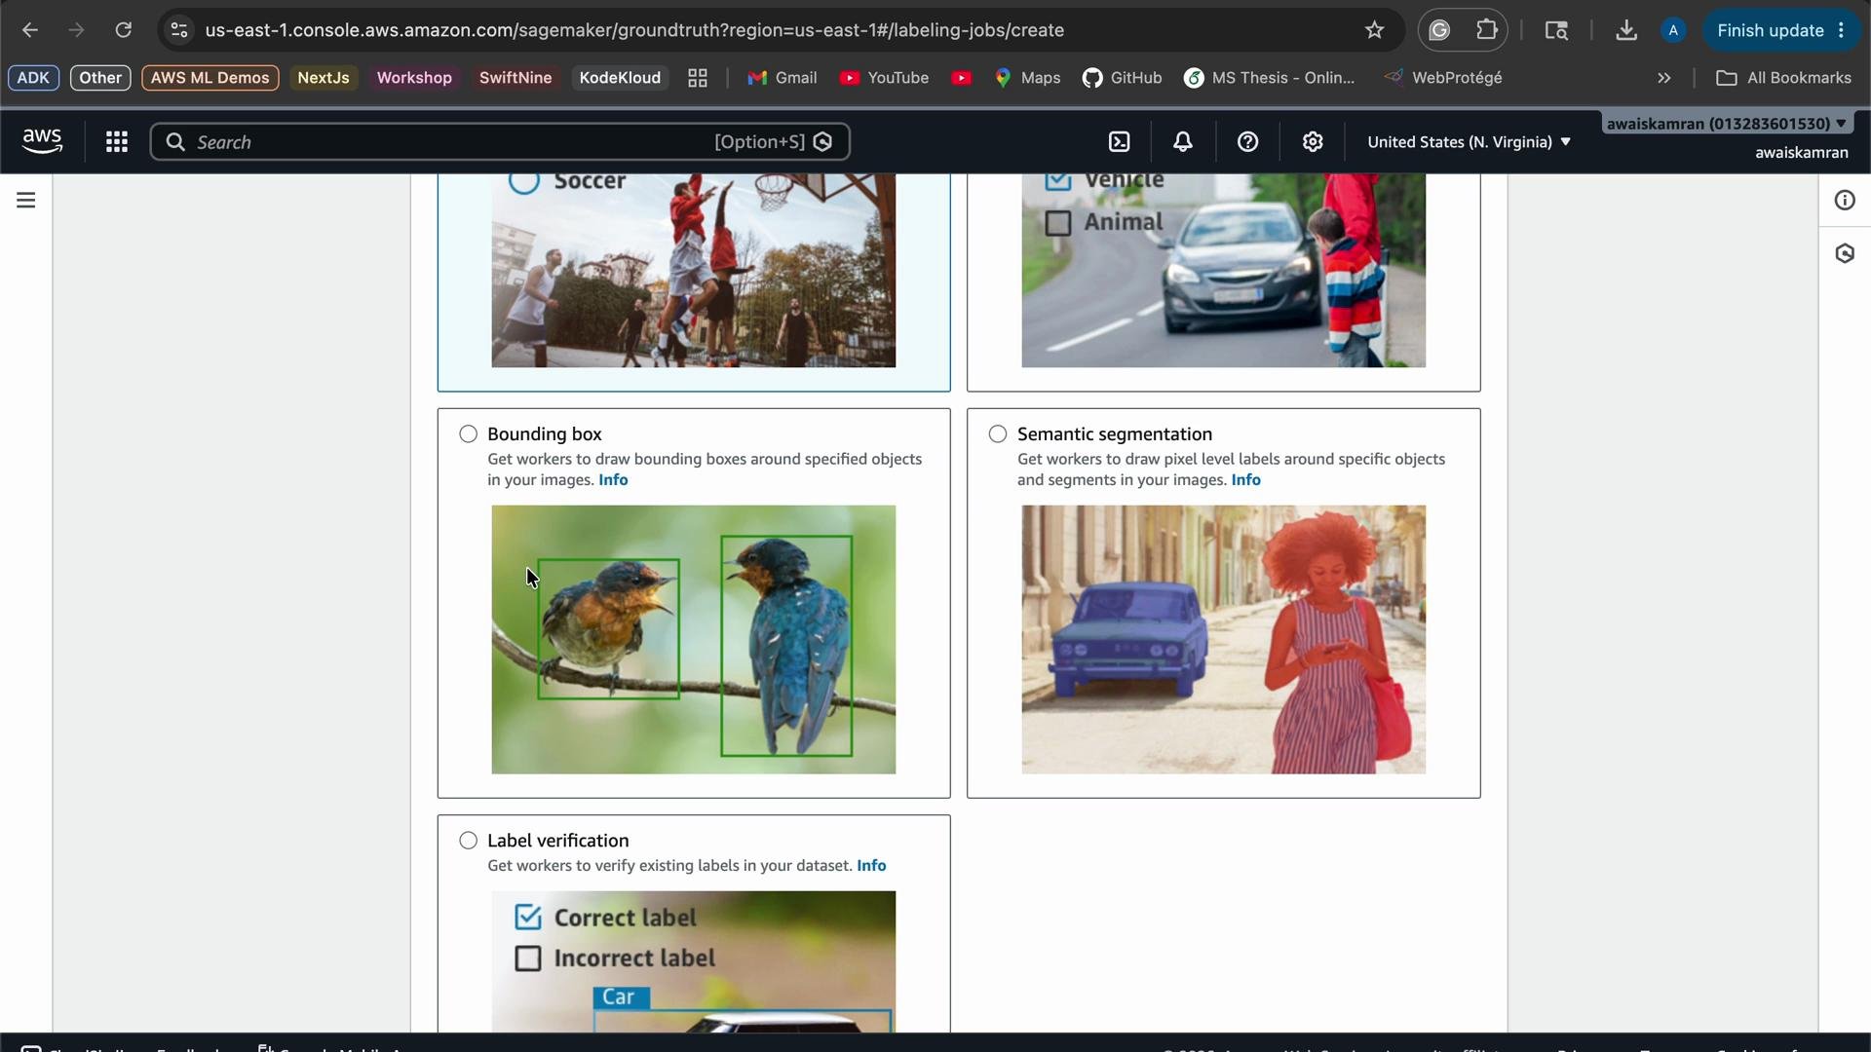Open the info panel icon on right
Screen dimensions: 1871x1052
click(x=1845, y=201)
